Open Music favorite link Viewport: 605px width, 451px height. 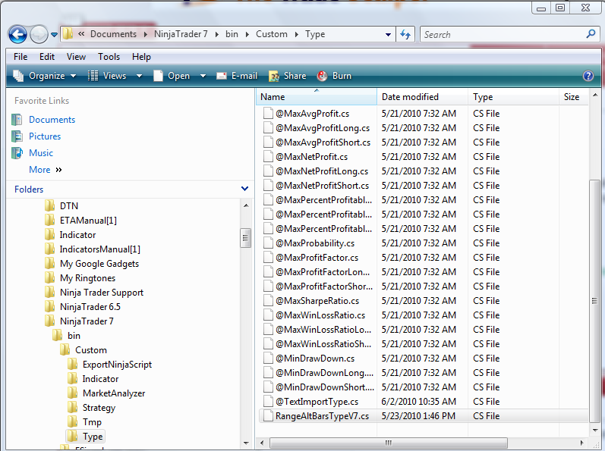(41, 153)
